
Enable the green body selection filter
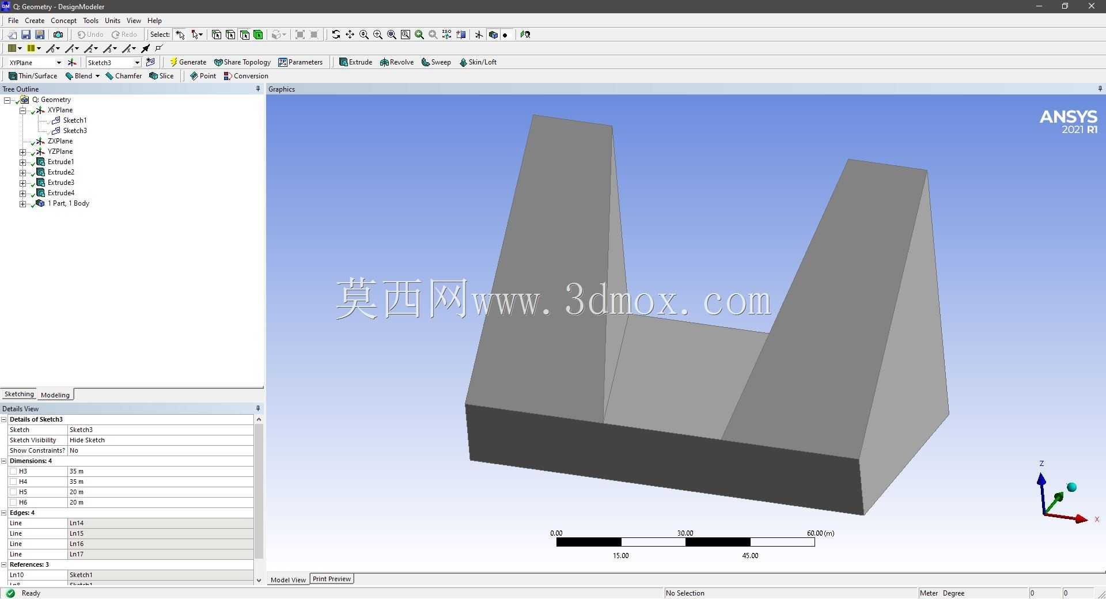point(259,35)
